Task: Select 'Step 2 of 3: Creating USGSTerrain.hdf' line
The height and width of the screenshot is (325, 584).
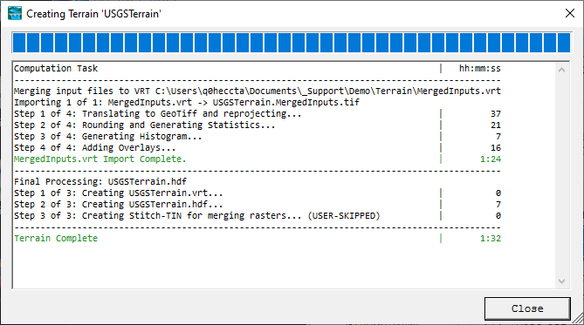Action: (119, 204)
